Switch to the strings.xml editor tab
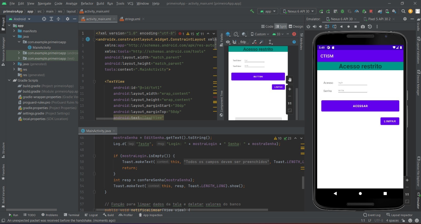421x224 pixels. tap(132, 19)
